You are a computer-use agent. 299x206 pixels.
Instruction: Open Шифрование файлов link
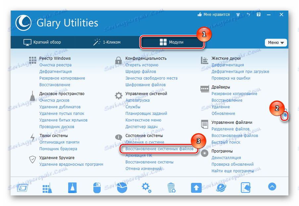(x=145, y=85)
